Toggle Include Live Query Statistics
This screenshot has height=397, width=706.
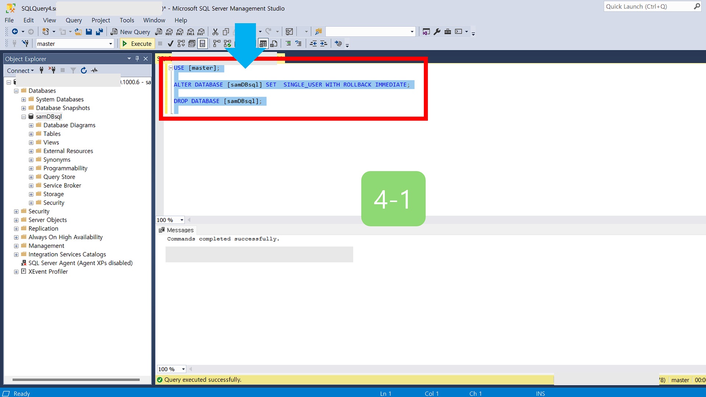pyautogui.click(x=227, y=44)
